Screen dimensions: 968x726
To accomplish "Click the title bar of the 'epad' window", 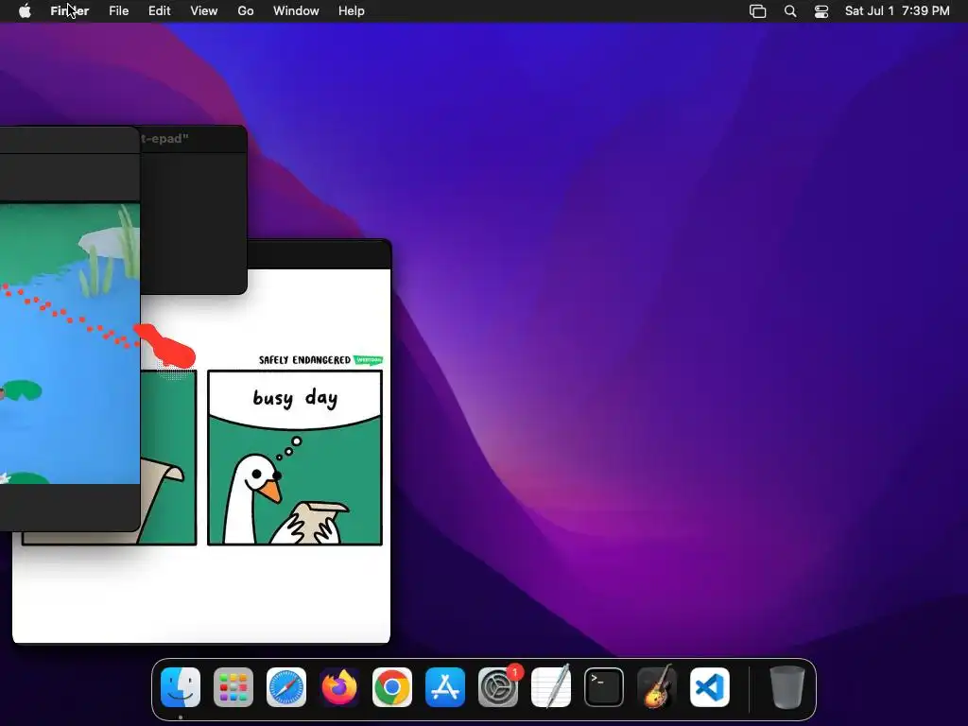I will [x=193, y=139].
